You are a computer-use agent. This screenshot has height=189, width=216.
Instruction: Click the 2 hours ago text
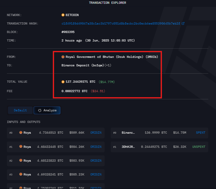tap(72, 41)
